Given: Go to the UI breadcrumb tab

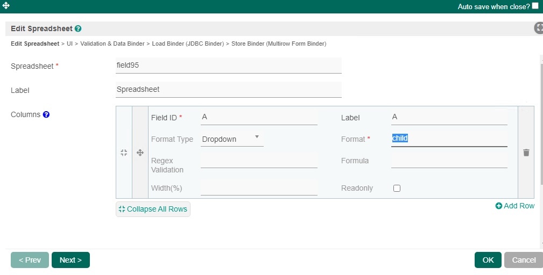Looking at the screenshot, I should pyautogui.click(x=69, y=44).
